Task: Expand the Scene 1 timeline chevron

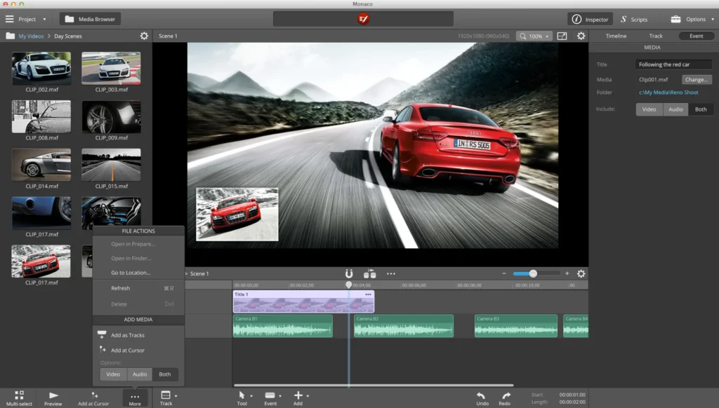Action: coord(187,274)
